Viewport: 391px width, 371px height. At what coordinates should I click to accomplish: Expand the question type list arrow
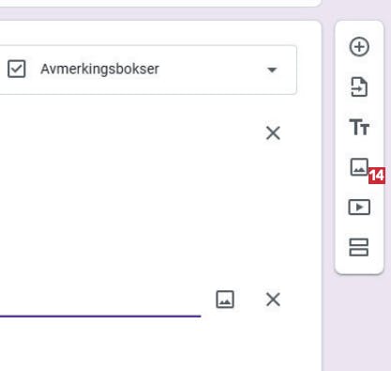coord(272,70)
